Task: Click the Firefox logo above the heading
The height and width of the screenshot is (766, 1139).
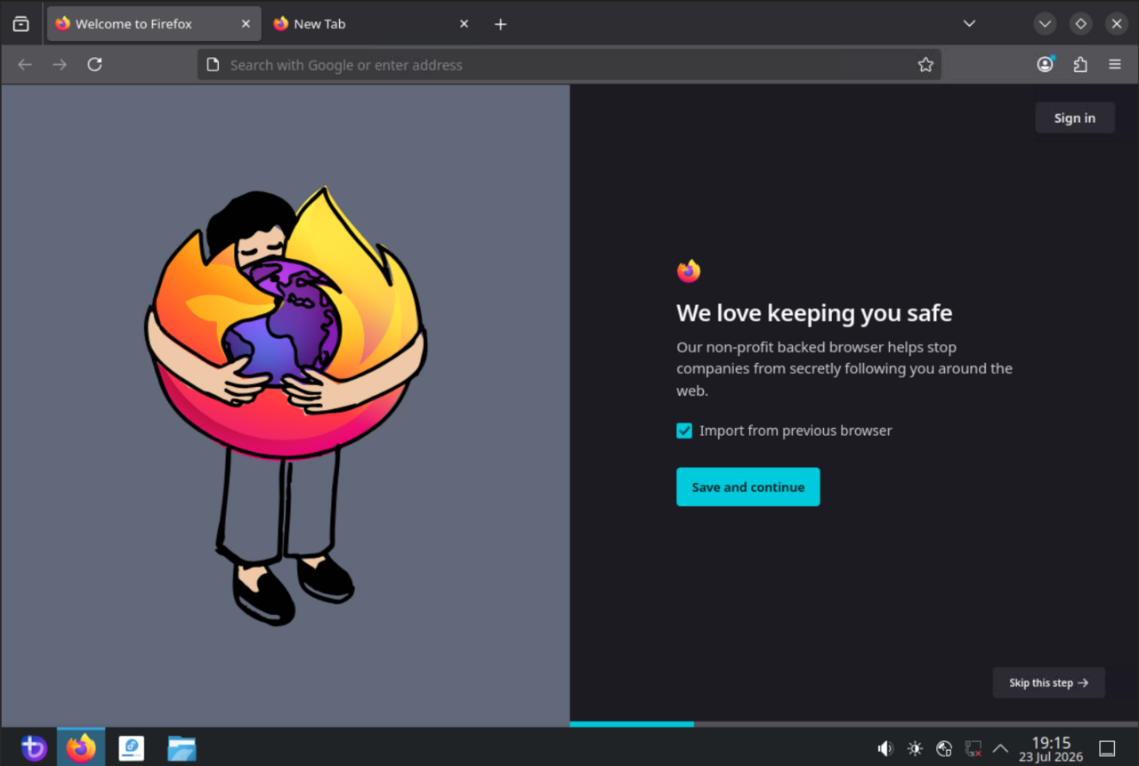Action: (689, 271)
